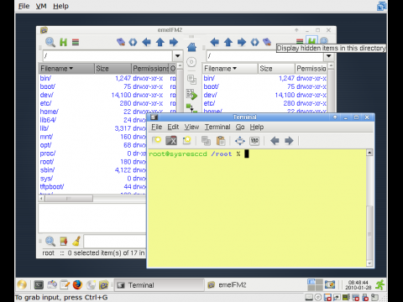
Task: Click the right pane path input field
Action: [265, 55]
